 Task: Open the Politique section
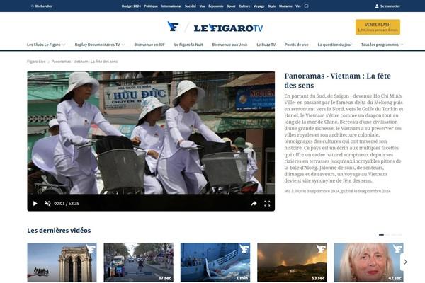coord(151,6)
